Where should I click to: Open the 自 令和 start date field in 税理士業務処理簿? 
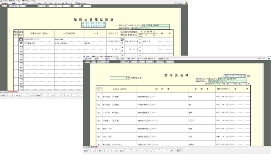(x=90, y=23)
